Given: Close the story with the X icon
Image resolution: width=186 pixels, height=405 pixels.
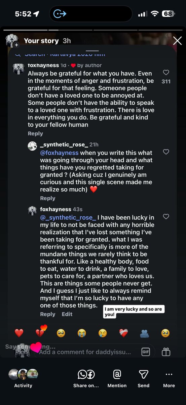Looking at the screenshot, I should (x=177, y=41).
